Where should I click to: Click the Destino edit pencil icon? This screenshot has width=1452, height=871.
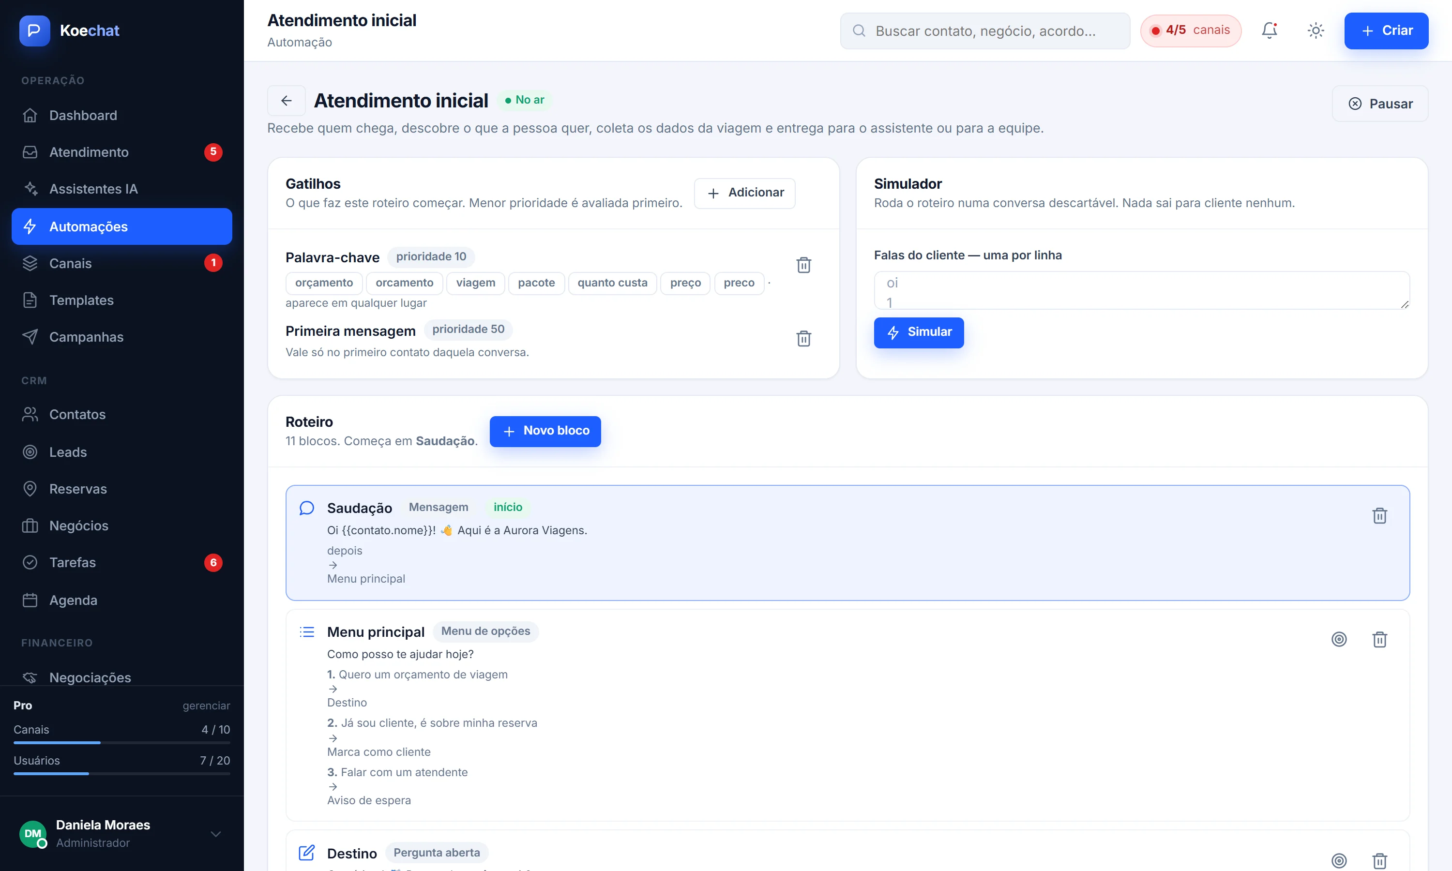point(307,853)
